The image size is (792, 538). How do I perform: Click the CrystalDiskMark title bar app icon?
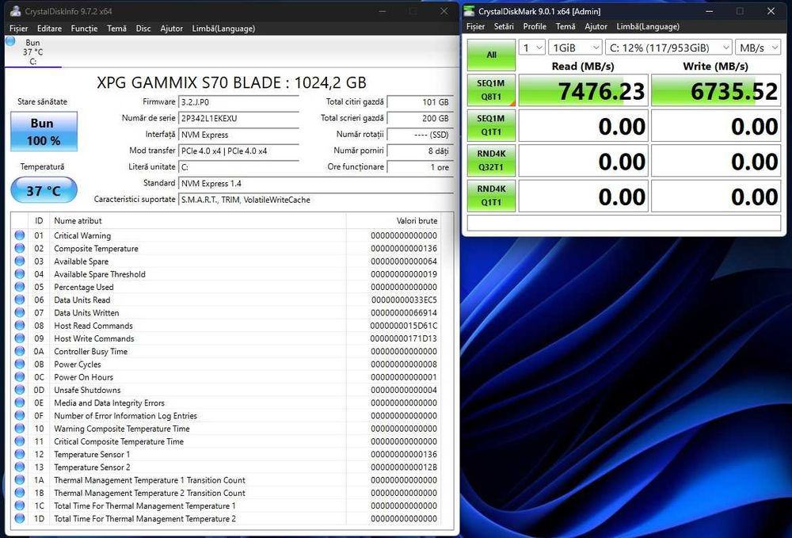pos(469,11)
